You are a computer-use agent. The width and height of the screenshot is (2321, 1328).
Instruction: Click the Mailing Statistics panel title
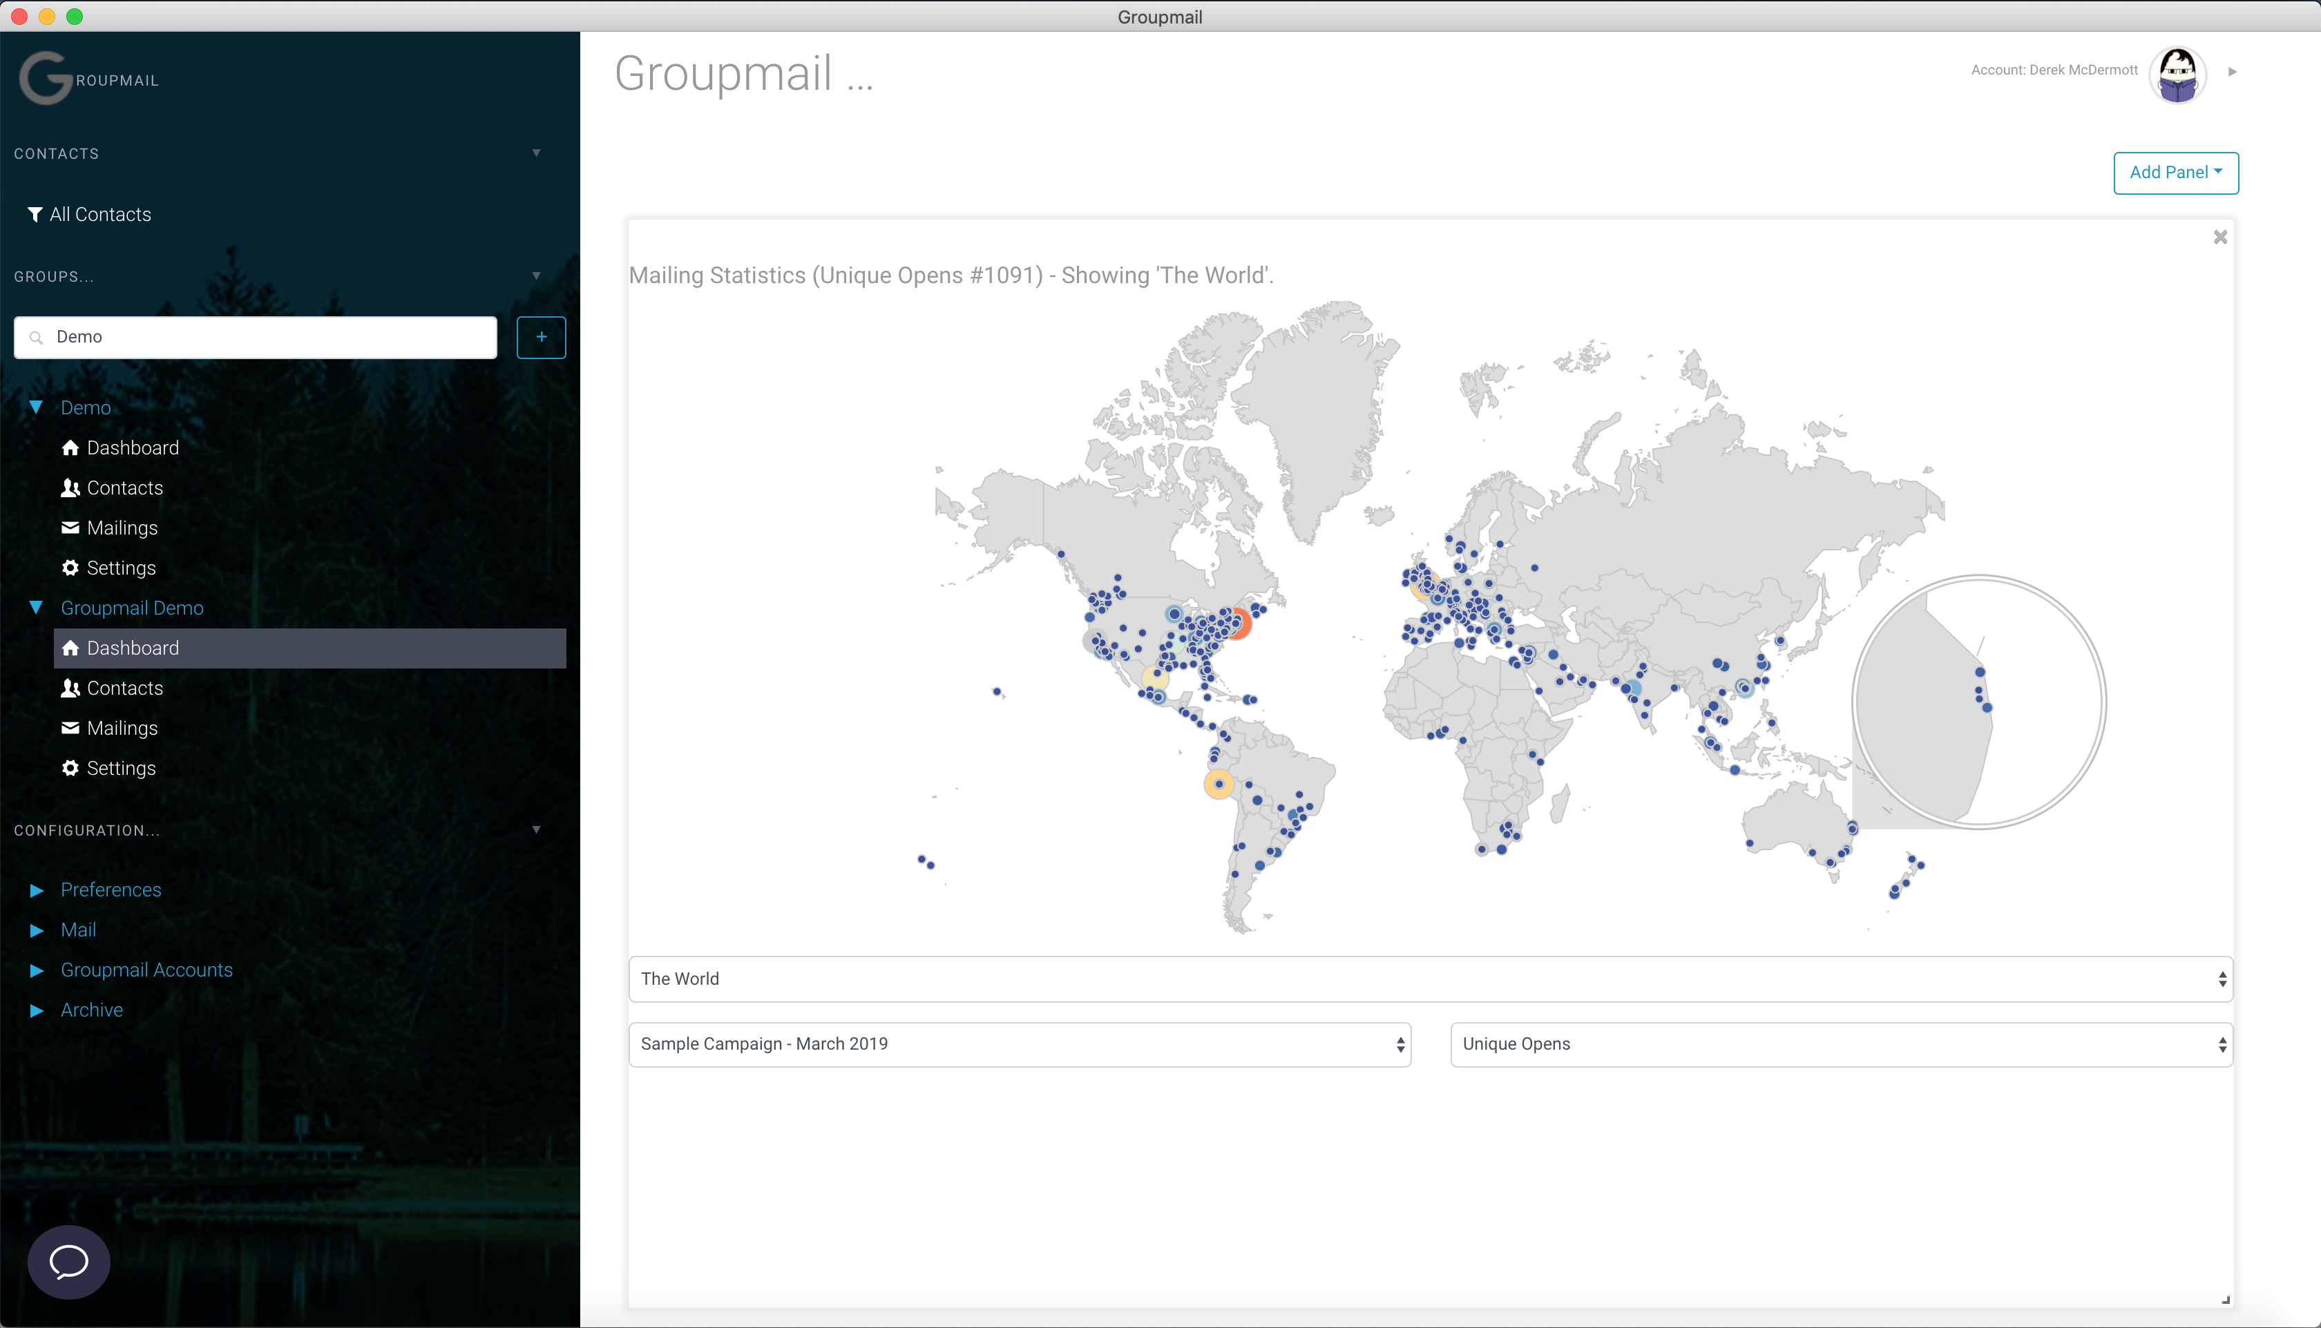pyautogui.click(x=952, y=276)
